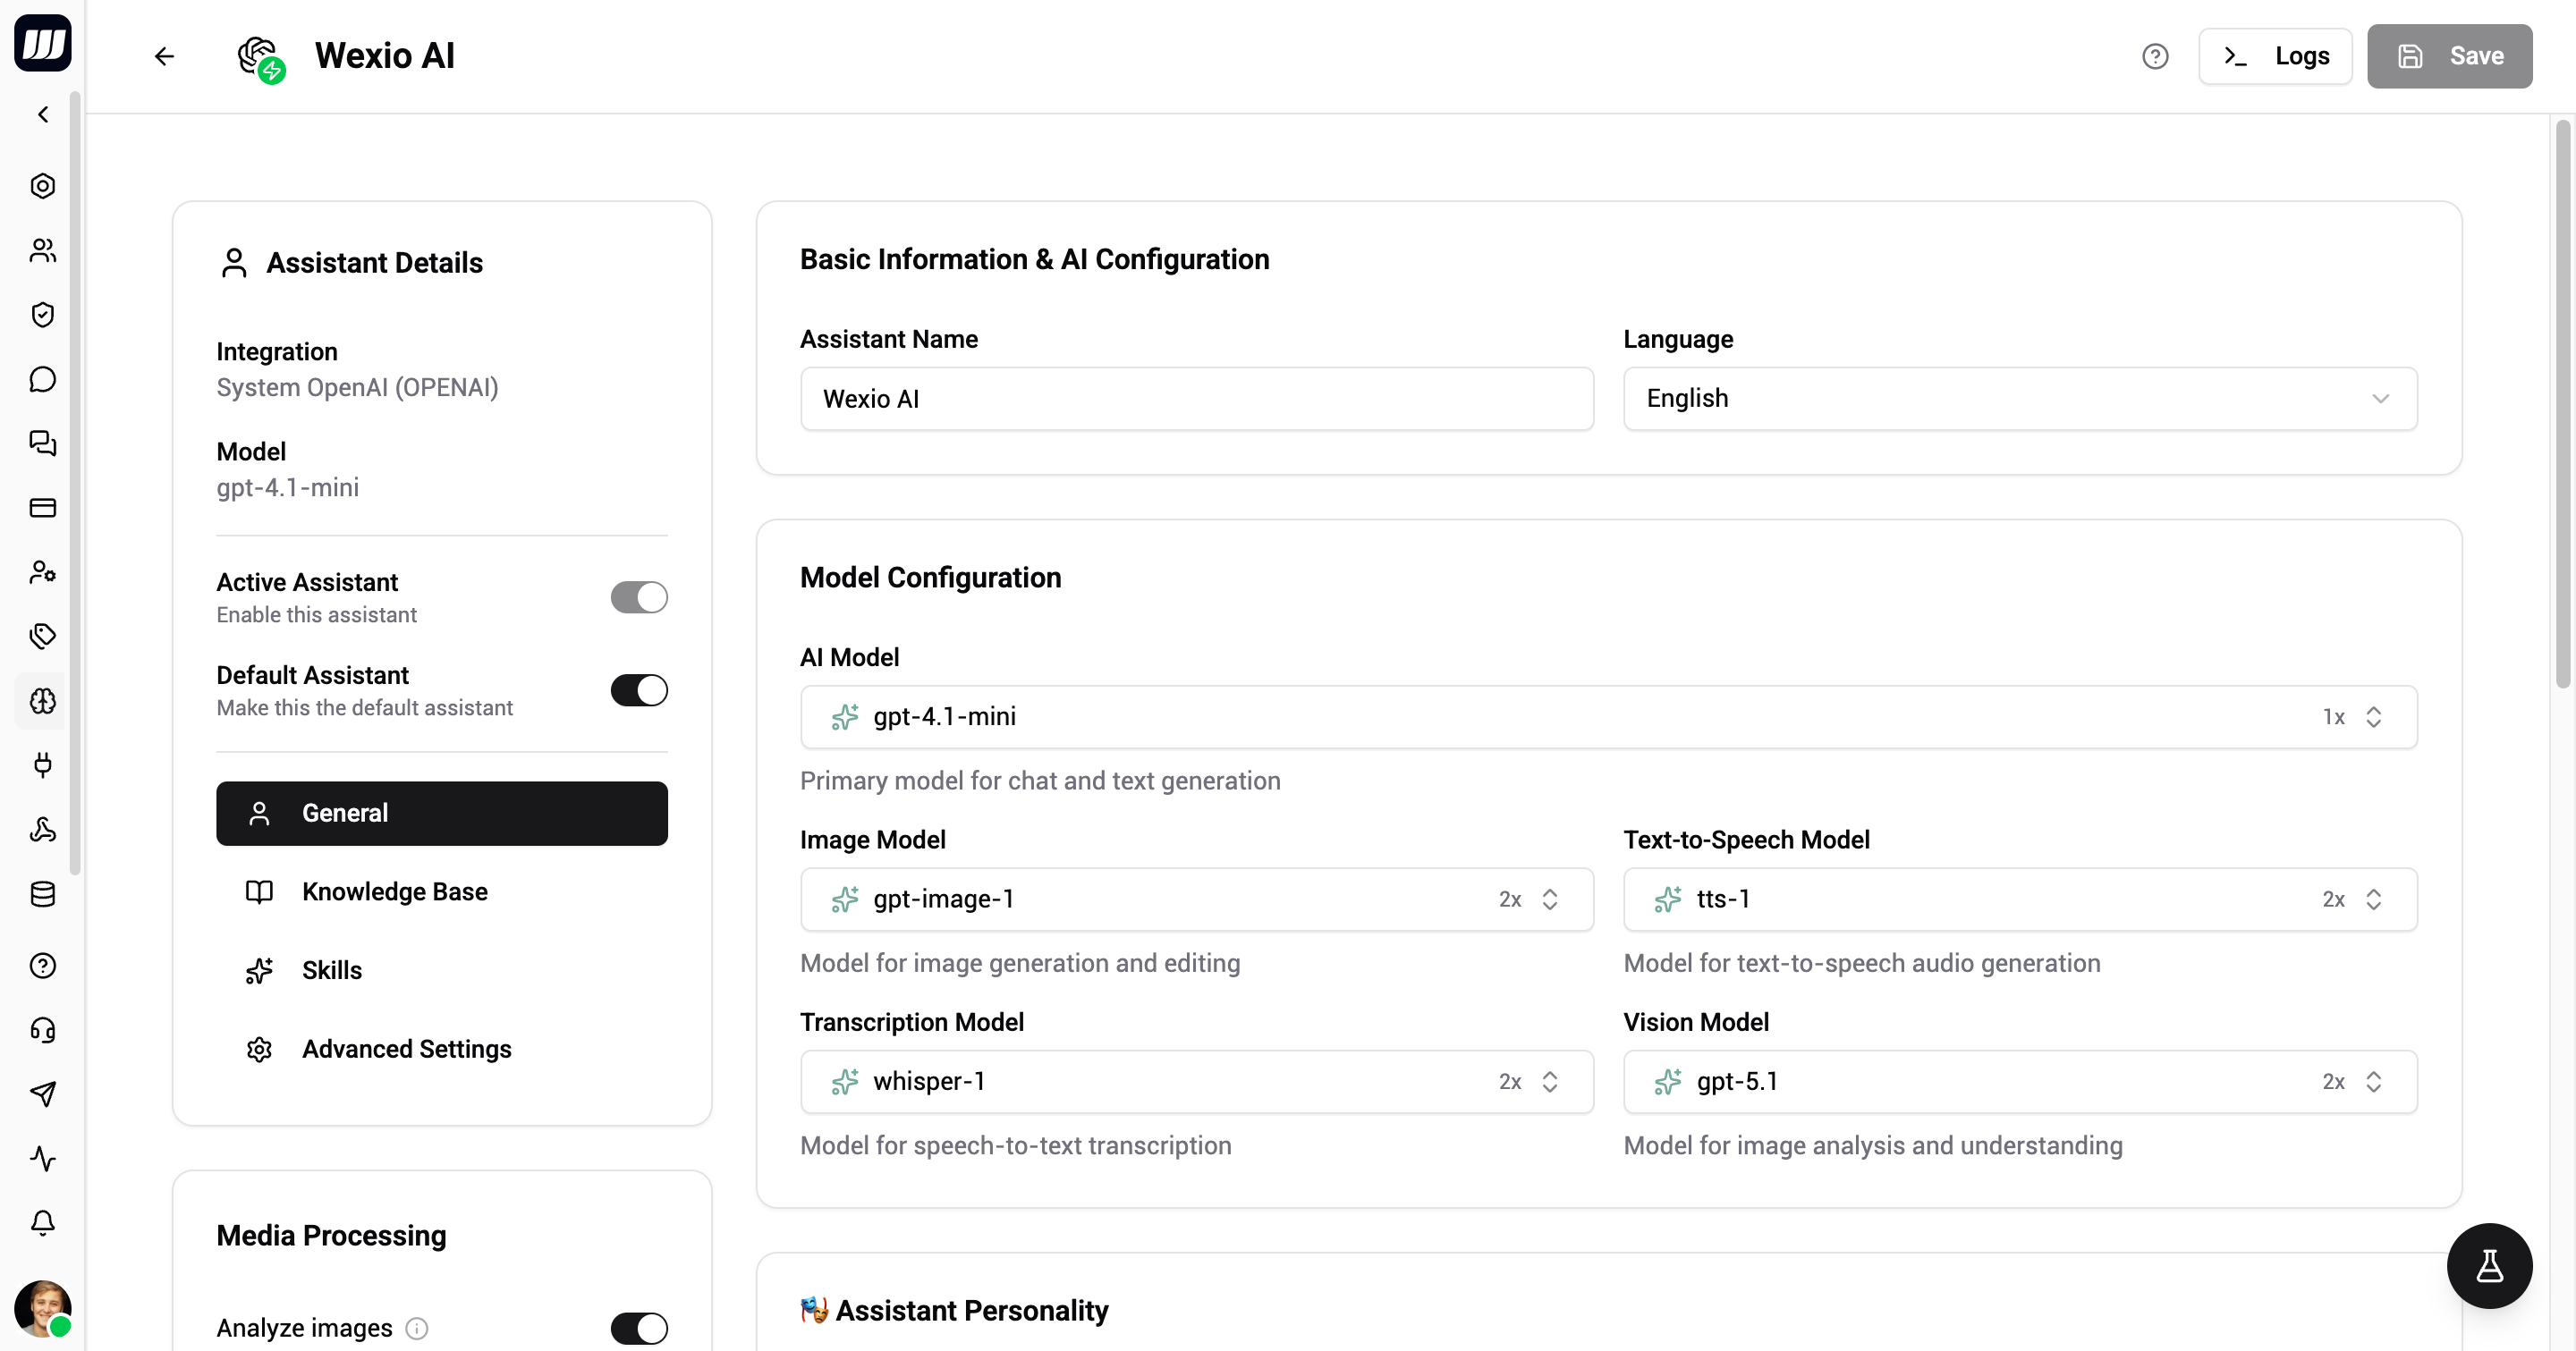Click the 'gpt-4.1-mini' value under Model
Screen dimensions: 2576x1351
click(288, 487)
